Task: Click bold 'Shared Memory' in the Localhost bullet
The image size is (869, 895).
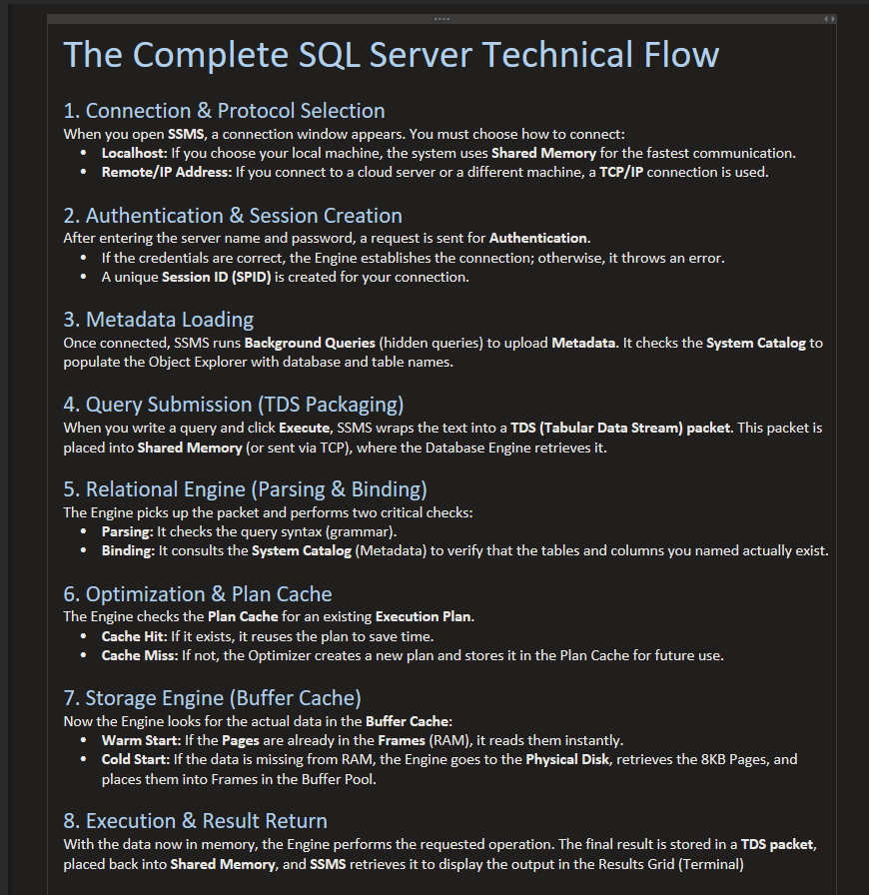Action: coord(543,153)
